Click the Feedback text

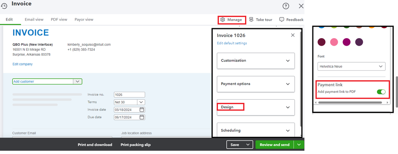(295, 20)
